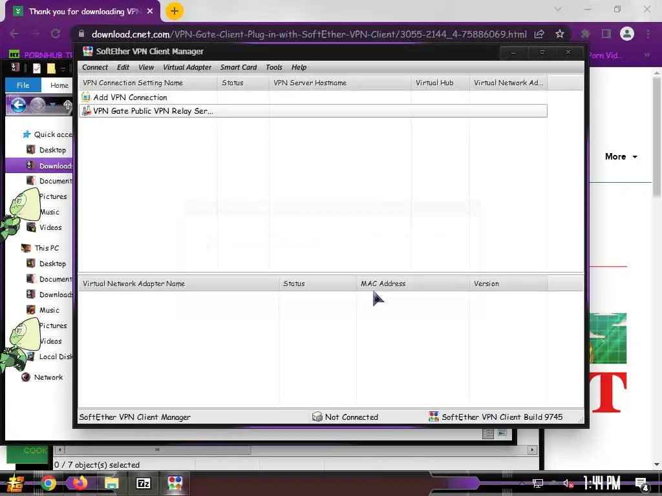Viewport: 662px width, 496px height.
Task: Open Firefox from the taskbar
Action: 80,483
